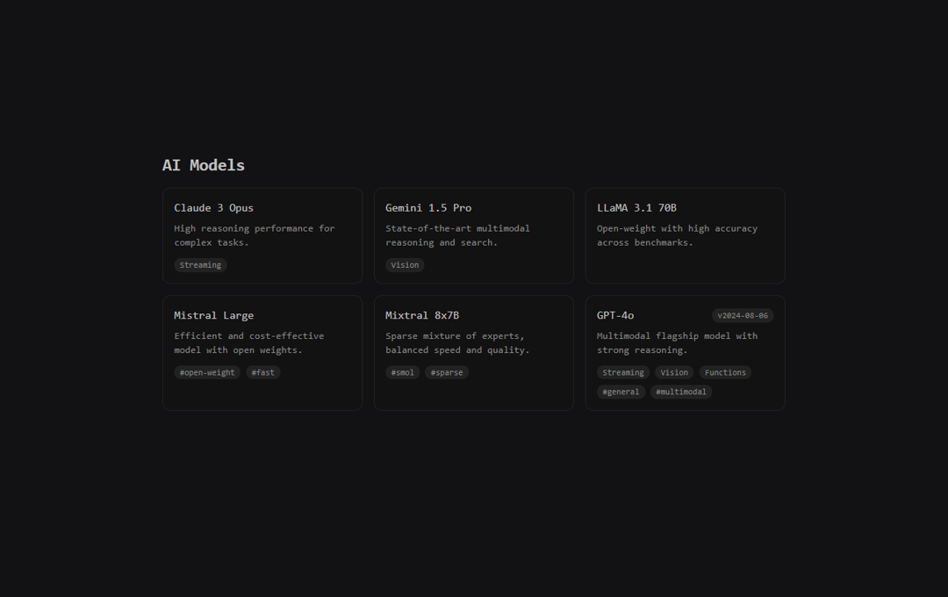The width and height of the screenshot is (948, 597).
Task: Click the "Mistral Large" card title
Action: [213, 315]
